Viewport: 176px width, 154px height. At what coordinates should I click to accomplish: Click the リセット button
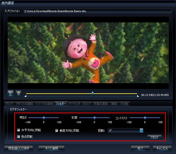[155, 137]
